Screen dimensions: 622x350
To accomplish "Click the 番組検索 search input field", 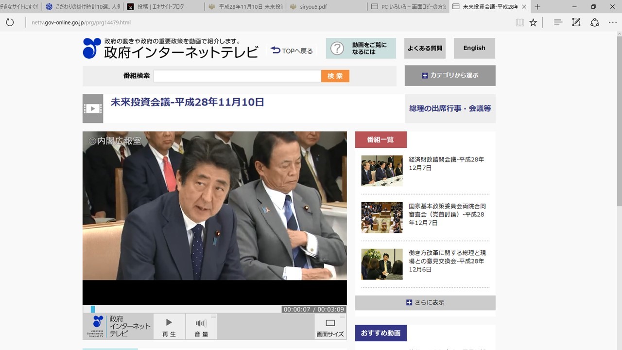I will pos(237,76).
